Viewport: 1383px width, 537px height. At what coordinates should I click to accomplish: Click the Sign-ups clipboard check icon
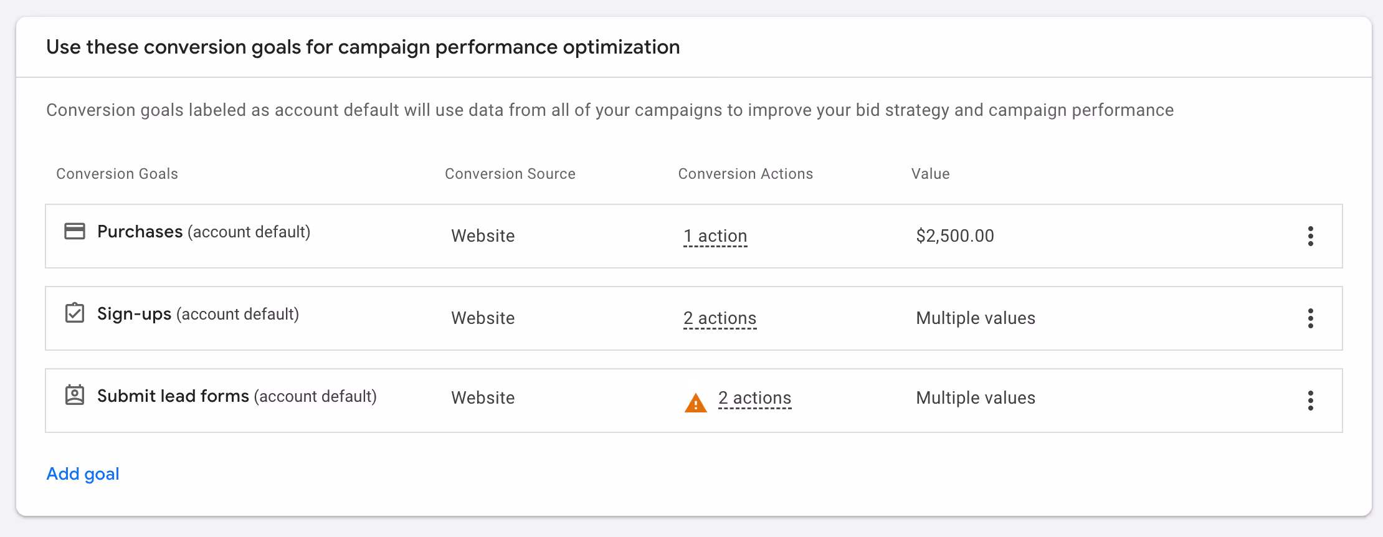point(75,313)
